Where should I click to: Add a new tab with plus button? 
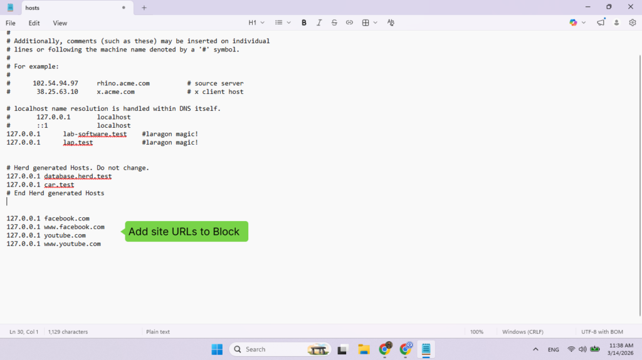pyautogui.click(x=144, y=8)
